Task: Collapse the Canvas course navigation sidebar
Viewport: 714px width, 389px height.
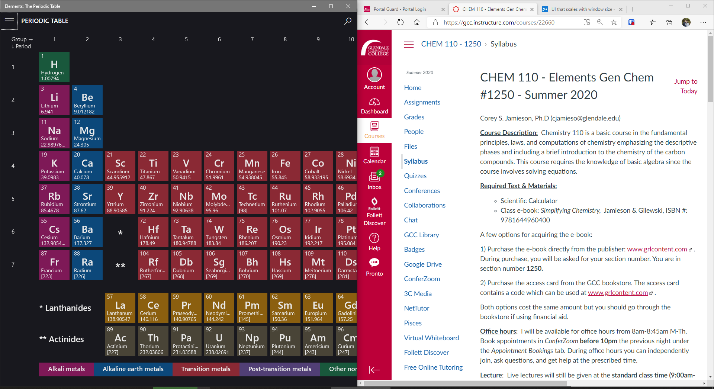Action: tap(374, 370)
